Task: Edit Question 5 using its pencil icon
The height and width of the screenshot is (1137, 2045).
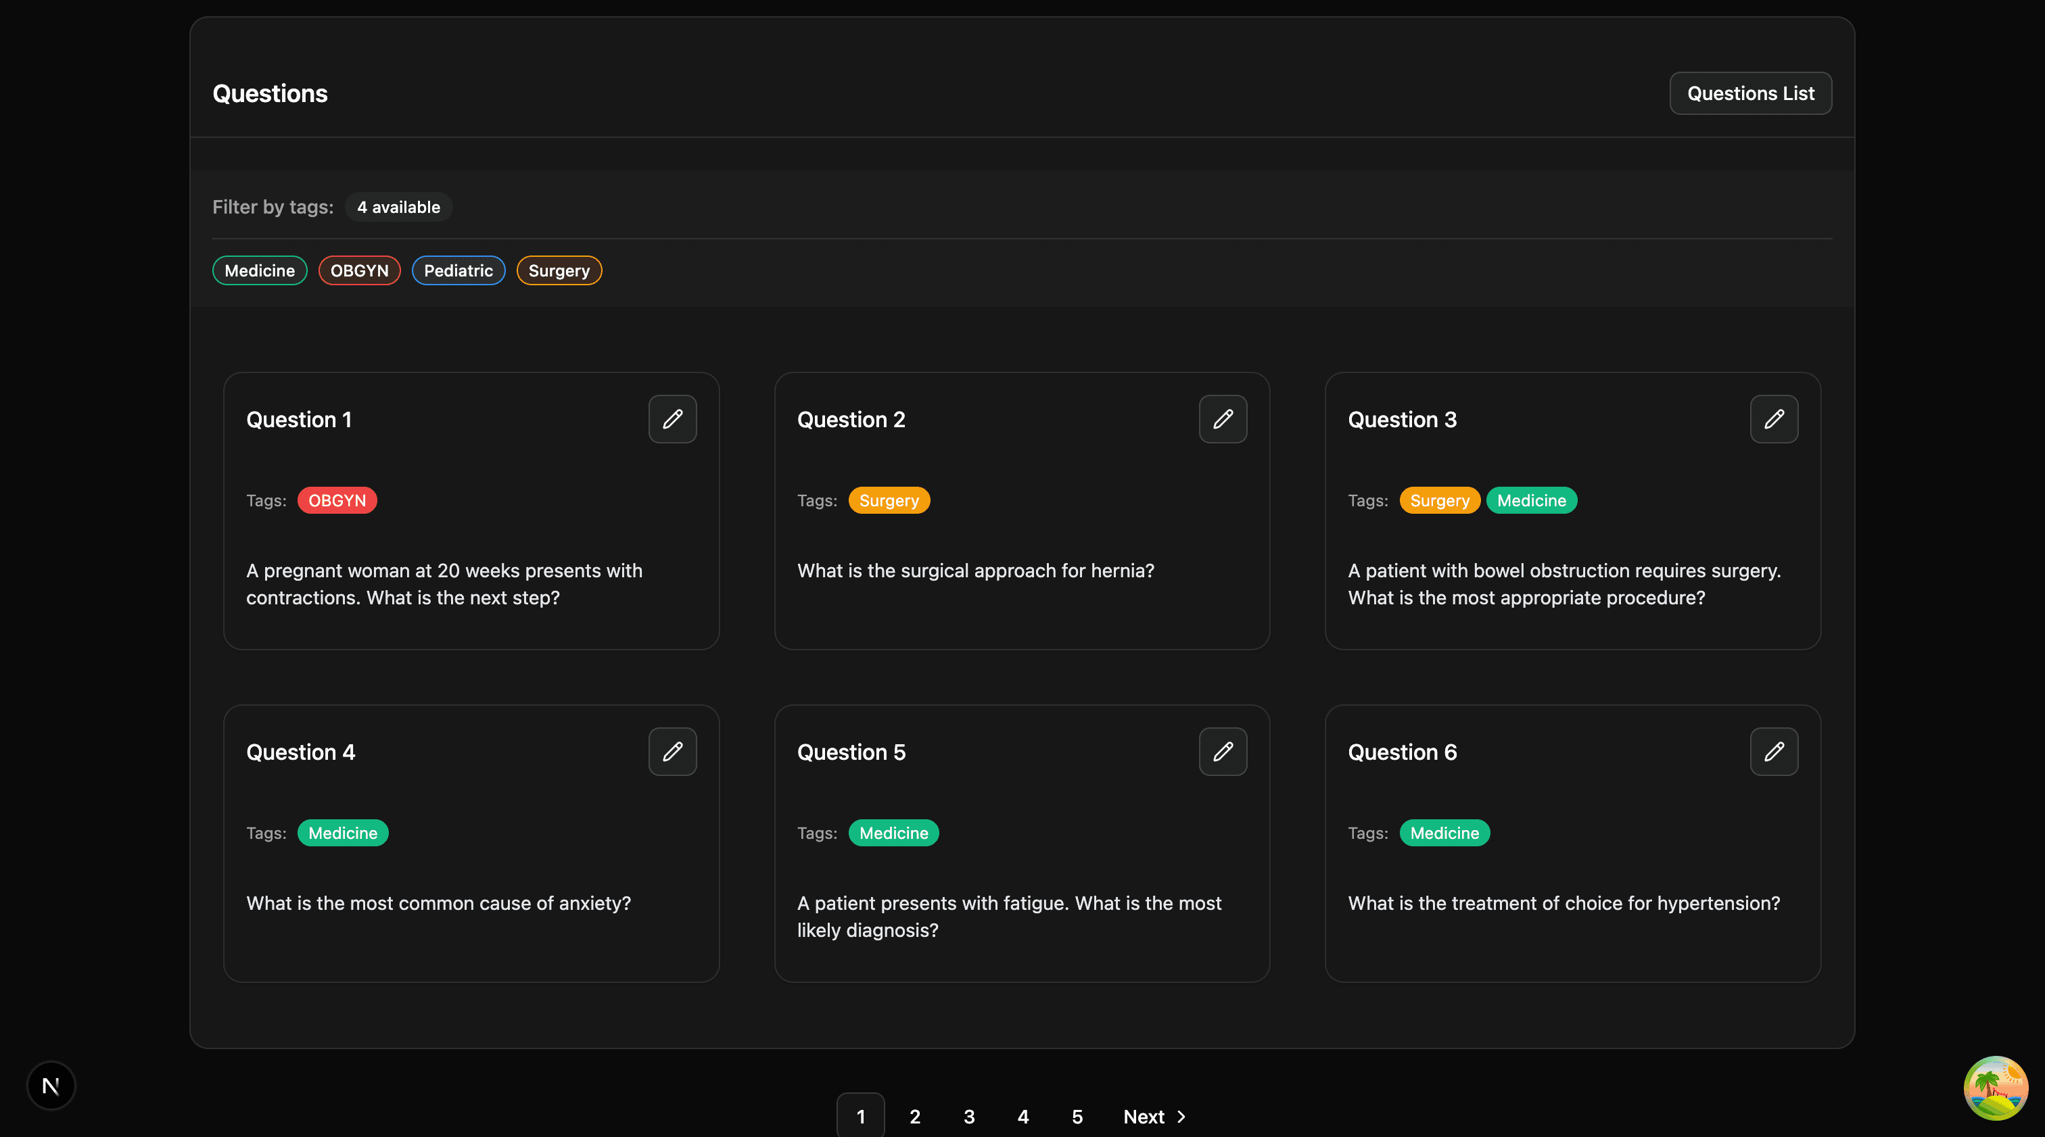Action: (1223, 752)
